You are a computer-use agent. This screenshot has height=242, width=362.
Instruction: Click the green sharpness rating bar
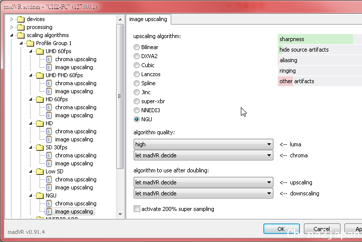[315, 39]
